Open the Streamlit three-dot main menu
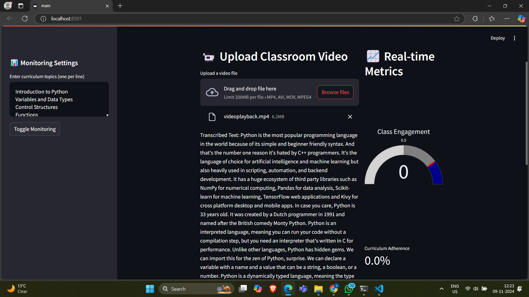The width and height of the screenshot is (529, 297). pos(514,38)
